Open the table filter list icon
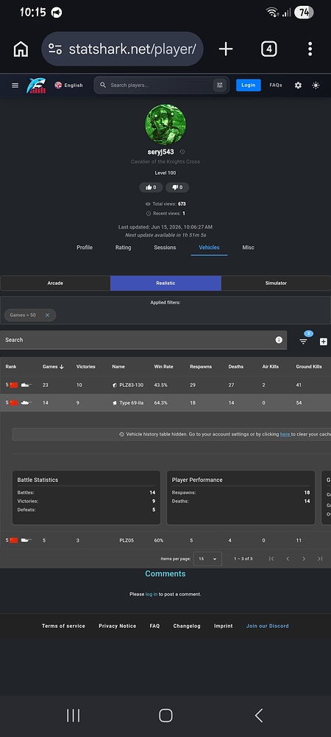The width and height of the screenshot is (331, 737). click(303, 342)
